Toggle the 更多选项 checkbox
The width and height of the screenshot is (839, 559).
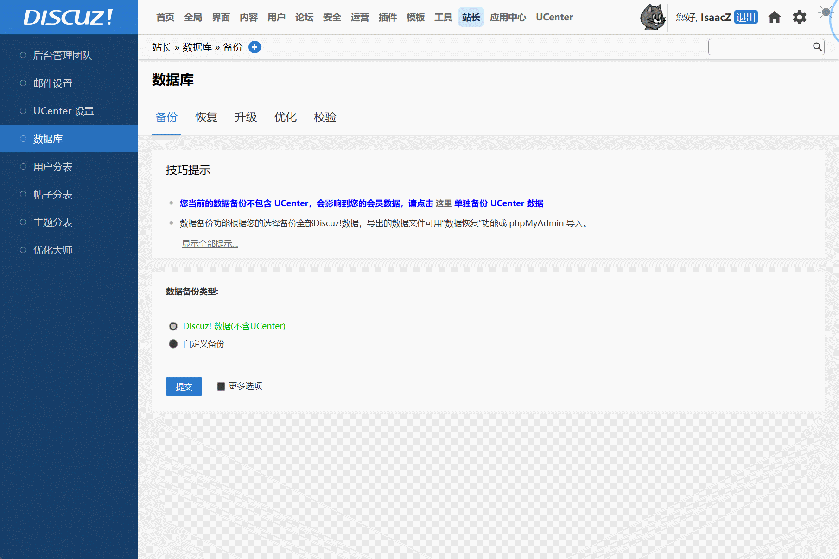point(221,387)
